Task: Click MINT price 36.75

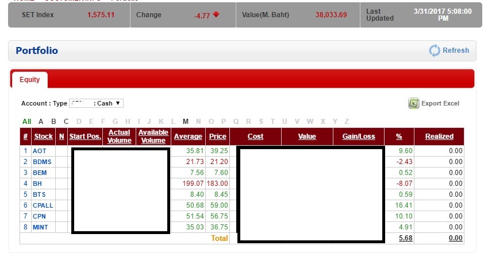Action: pyautogui.click(x=219, y=227)
